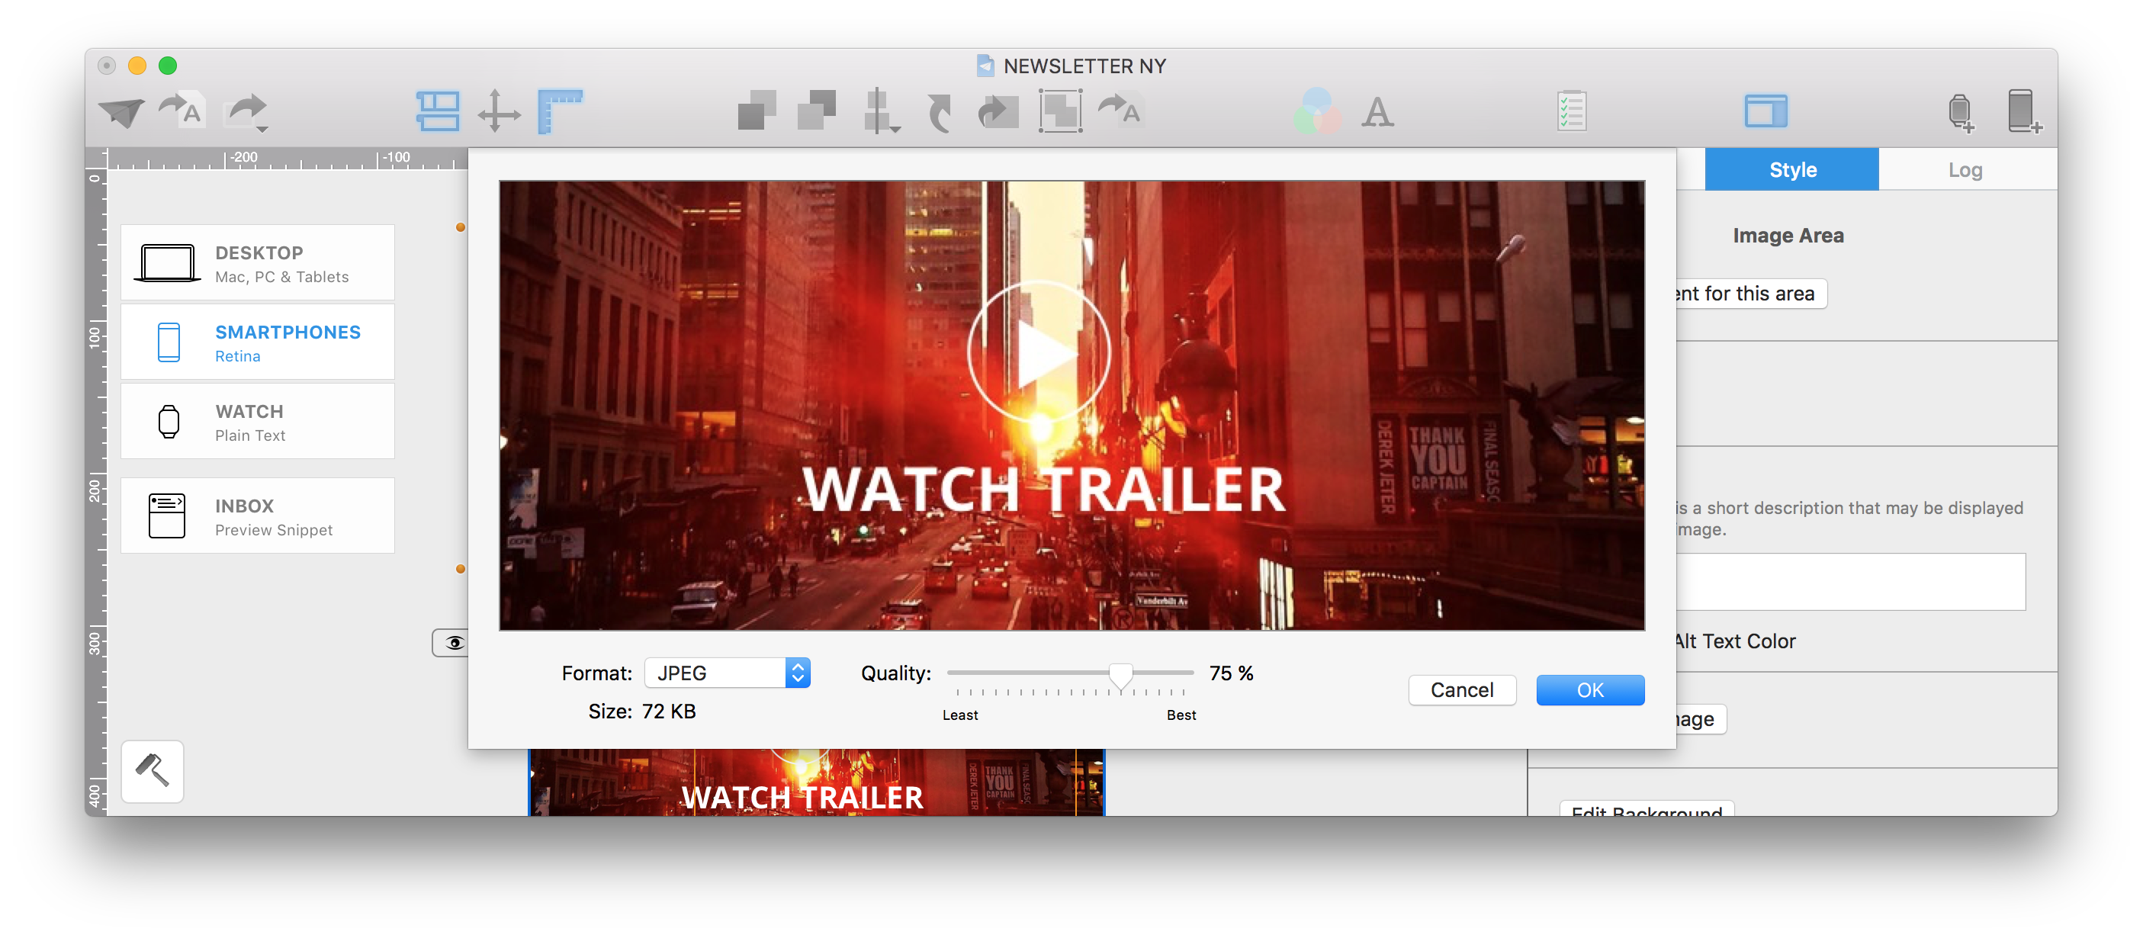The image size is (2143, 938).
Task: Click the Cancel button
Action: 1462,689
